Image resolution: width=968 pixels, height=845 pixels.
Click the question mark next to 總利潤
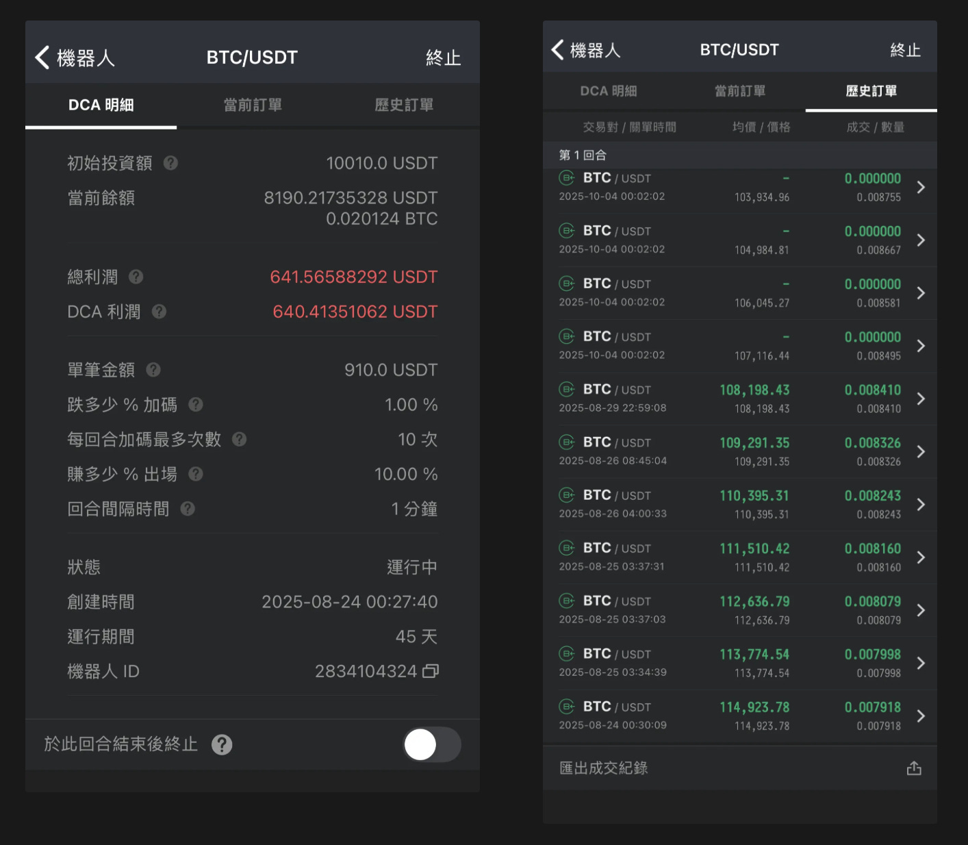point(136,277)
